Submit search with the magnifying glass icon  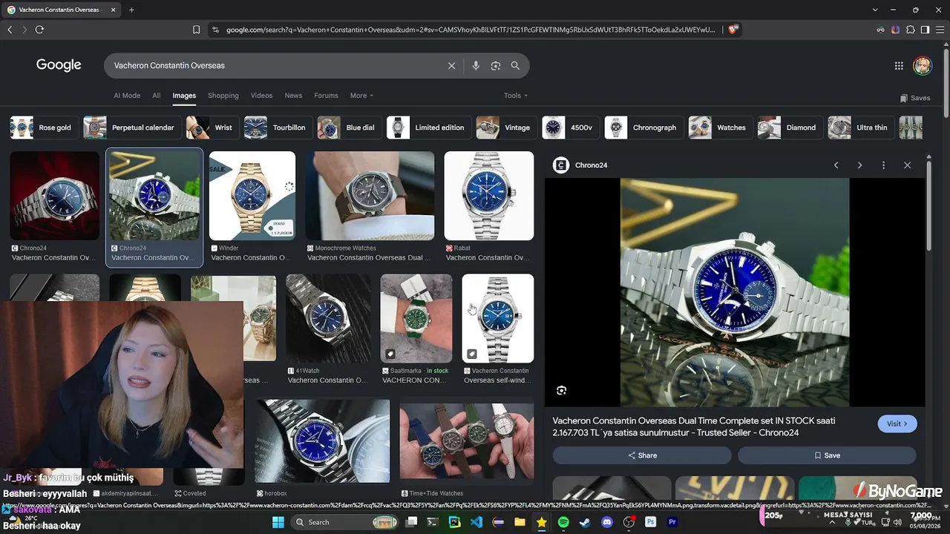[515, 66]
